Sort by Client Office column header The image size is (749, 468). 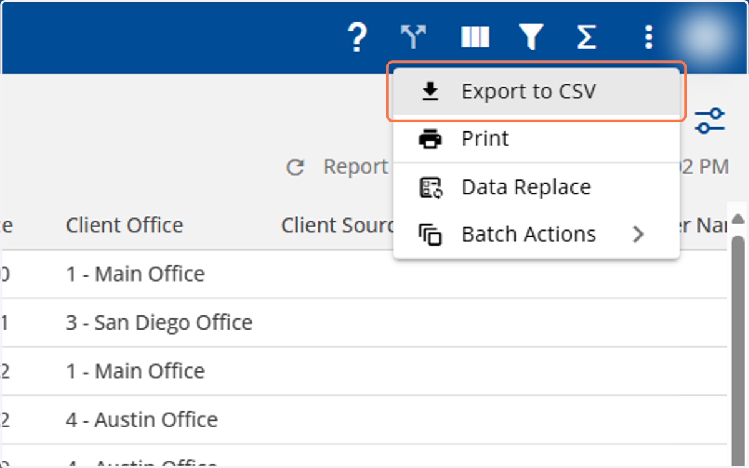(124, 225)
